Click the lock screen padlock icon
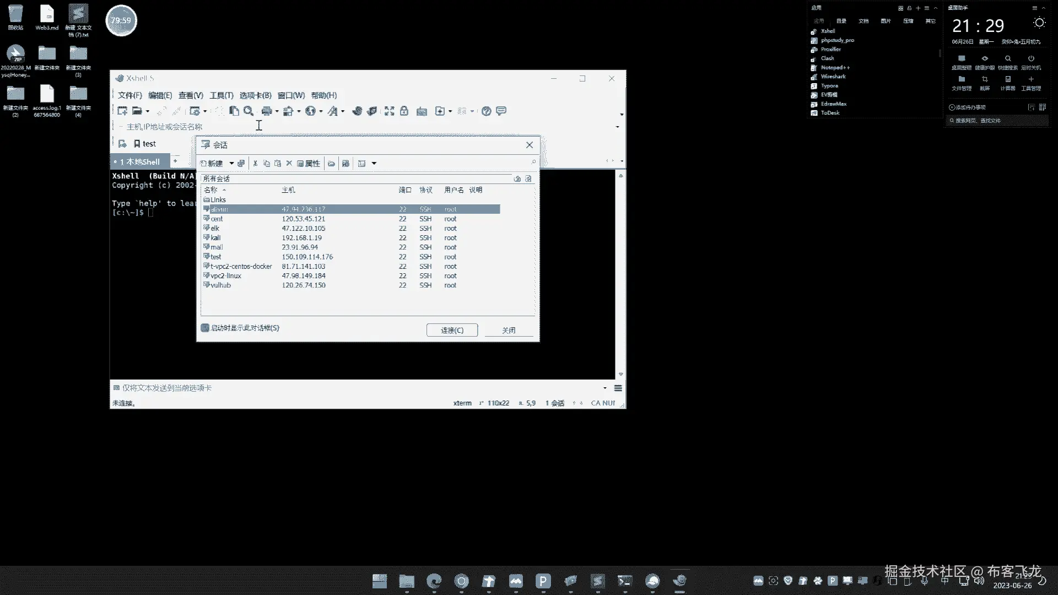The width and height of the screenshot is (1058, 595). click(404, 111)
